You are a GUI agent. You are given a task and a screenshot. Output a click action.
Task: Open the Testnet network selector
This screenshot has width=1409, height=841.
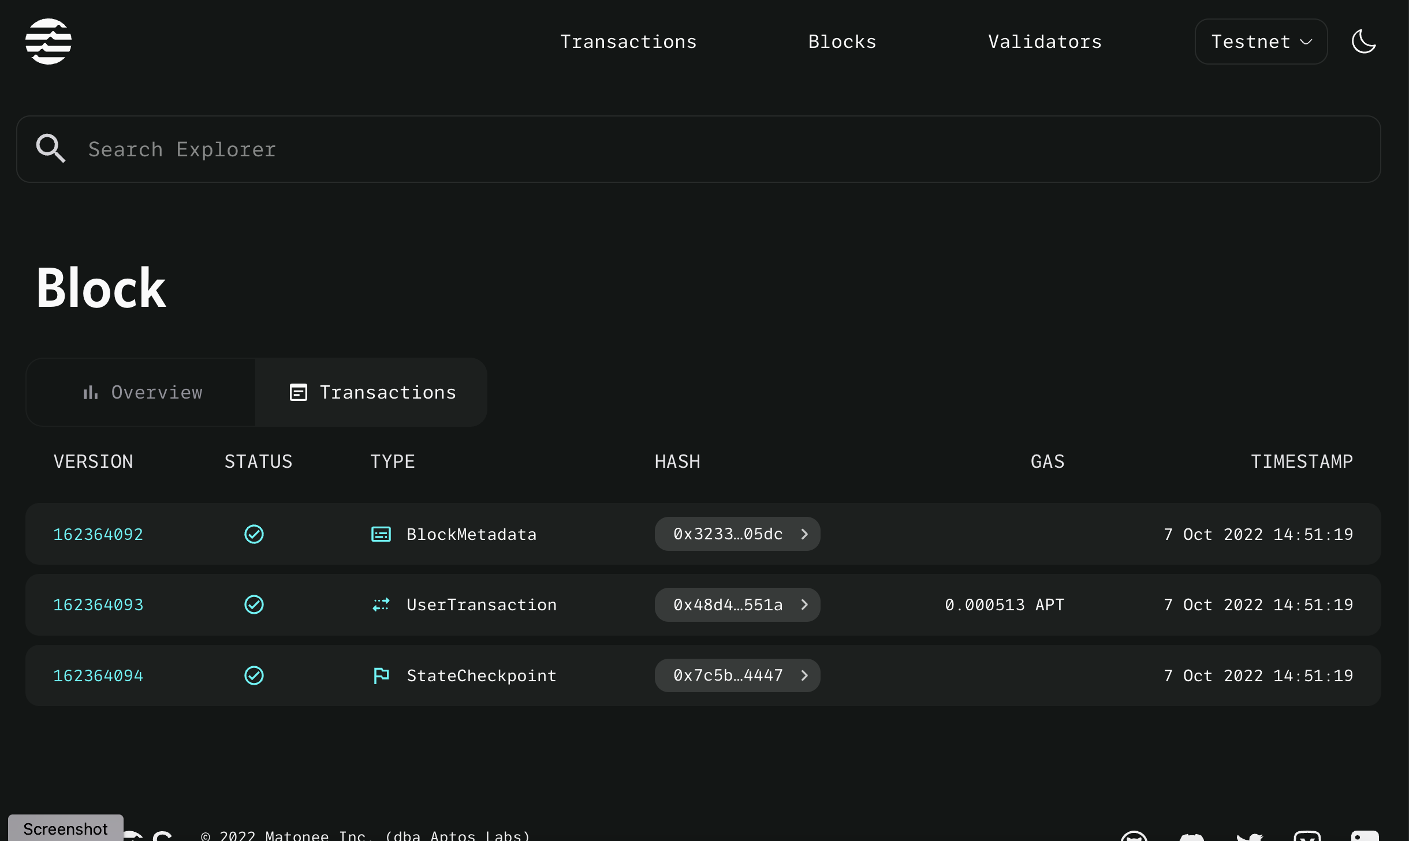1261,41
